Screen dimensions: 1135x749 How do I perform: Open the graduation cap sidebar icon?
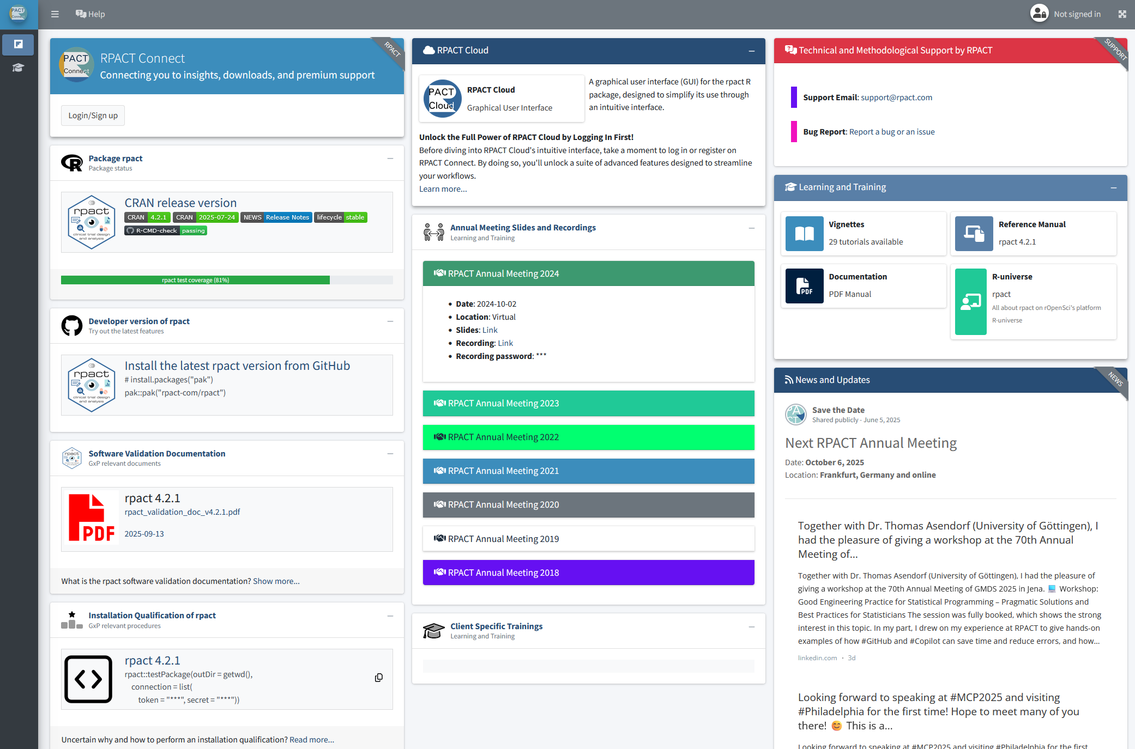tap(18, 68)
